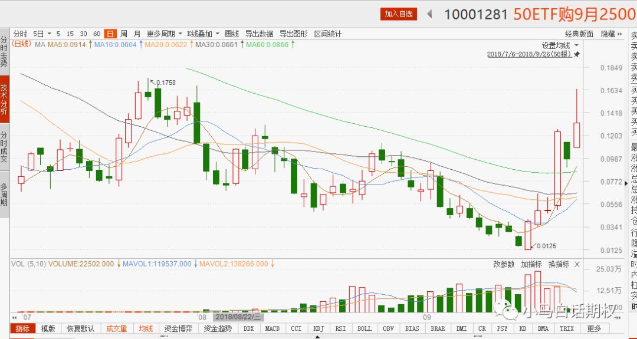Screen dimensions: 637x339
Task: Open the 技术分析 side tab
Action: 4,98
